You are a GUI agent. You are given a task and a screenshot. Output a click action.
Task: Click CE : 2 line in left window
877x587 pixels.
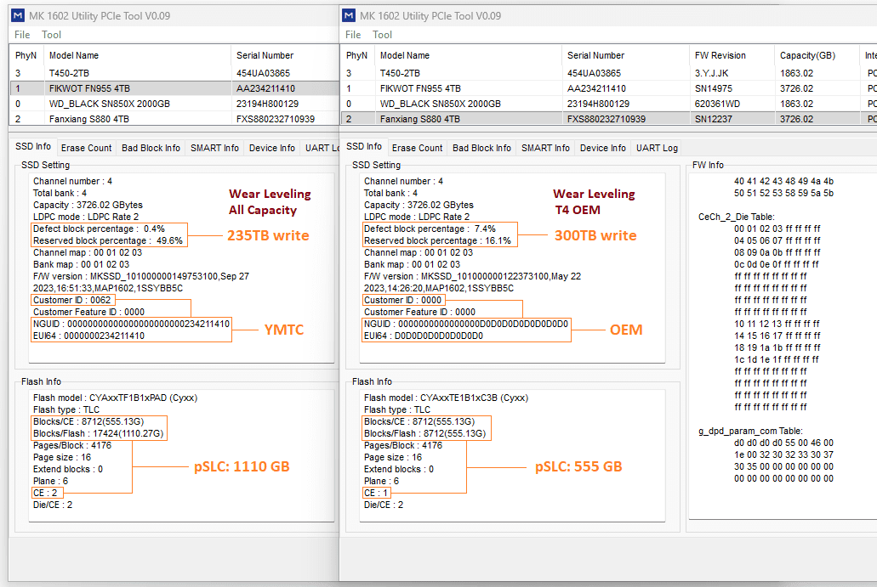[x=45, y=494]
